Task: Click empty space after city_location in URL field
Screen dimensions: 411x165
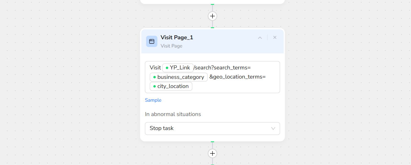Action: coord(235,86)
